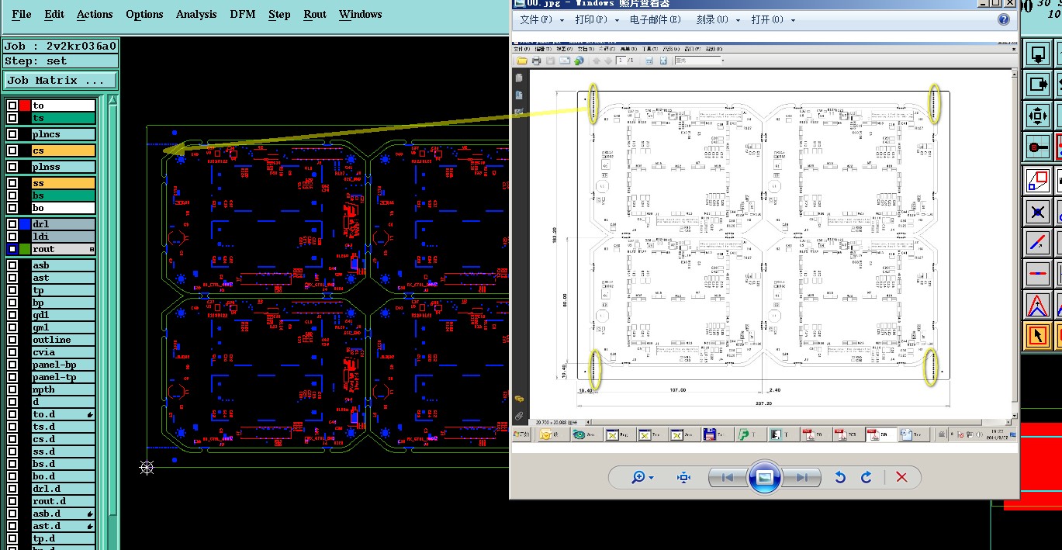Click the pan view four-arrows icon
This screenshot has width=1062, height=550.
point(1038,116)
